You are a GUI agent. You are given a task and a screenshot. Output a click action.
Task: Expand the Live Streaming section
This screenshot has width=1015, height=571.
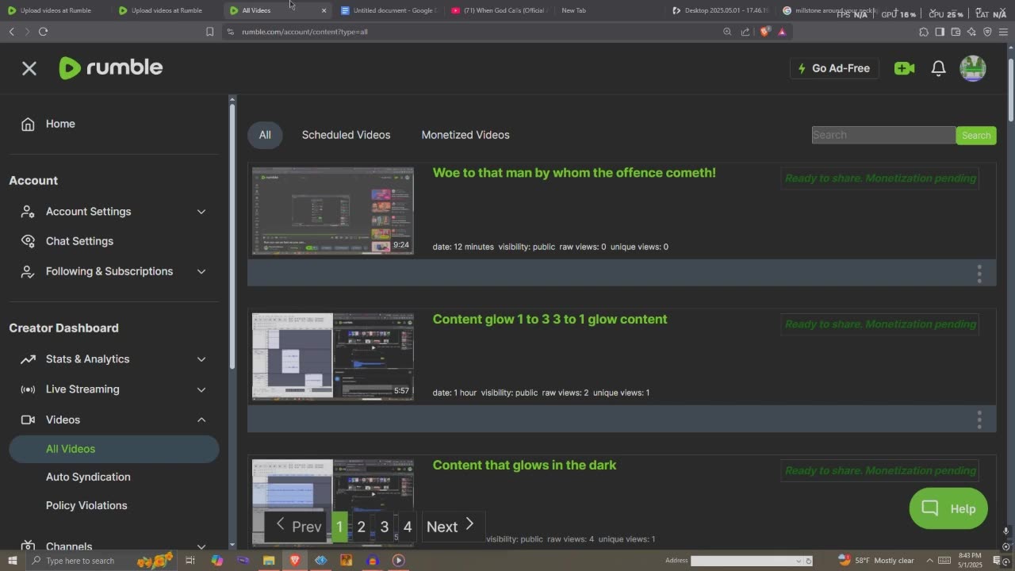(x=201, y=389)
